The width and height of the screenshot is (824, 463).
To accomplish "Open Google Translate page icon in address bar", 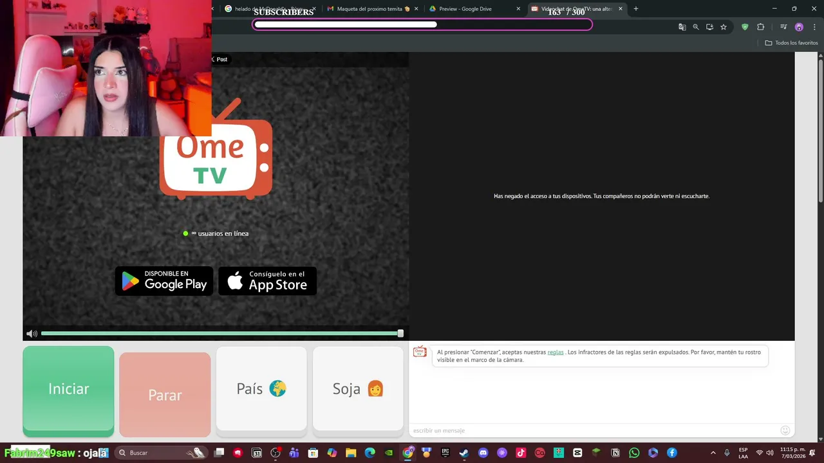I will [x=682, y=27].
